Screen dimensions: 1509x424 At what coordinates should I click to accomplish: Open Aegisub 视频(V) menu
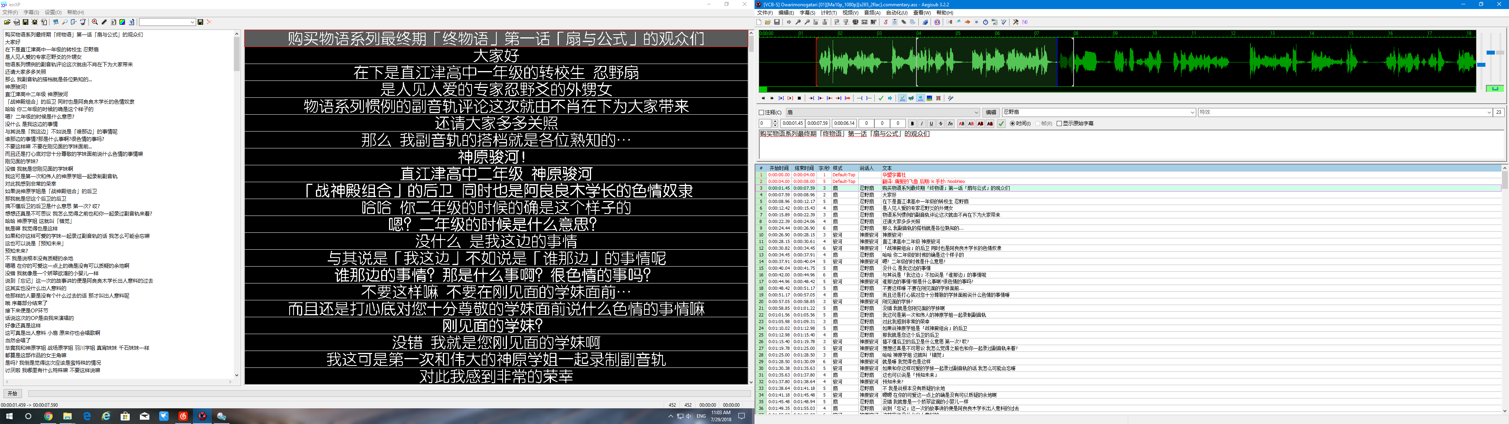pyautogui.click(x=850, y=12)
